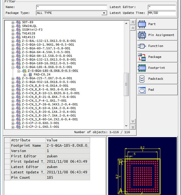The image size is (181, 195).
Task: Switch to the Function category
Action: coord(157,46)
